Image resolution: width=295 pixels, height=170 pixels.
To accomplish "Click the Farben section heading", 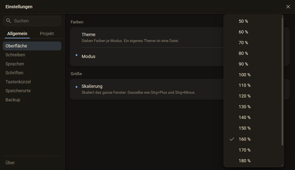I will tap(77, 22).
